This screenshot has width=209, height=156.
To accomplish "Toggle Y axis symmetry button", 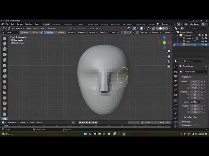I will 128,32.
